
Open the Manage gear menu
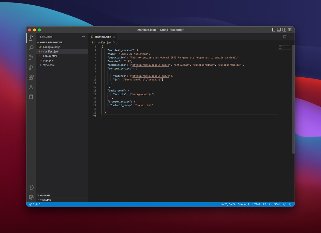tap(31, 197)
